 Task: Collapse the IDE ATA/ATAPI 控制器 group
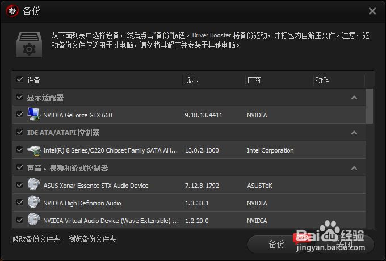pos(354,133)
